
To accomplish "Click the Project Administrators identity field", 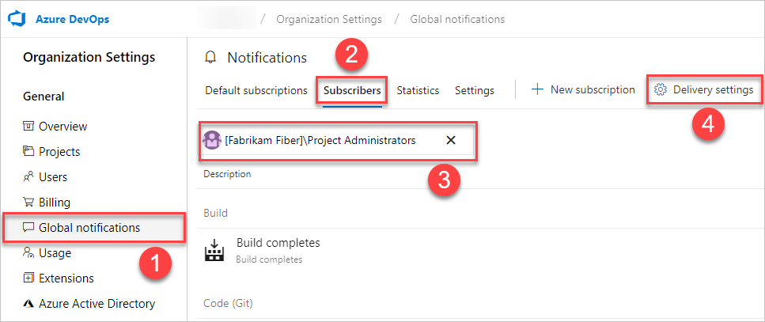I will coord(337,141).
